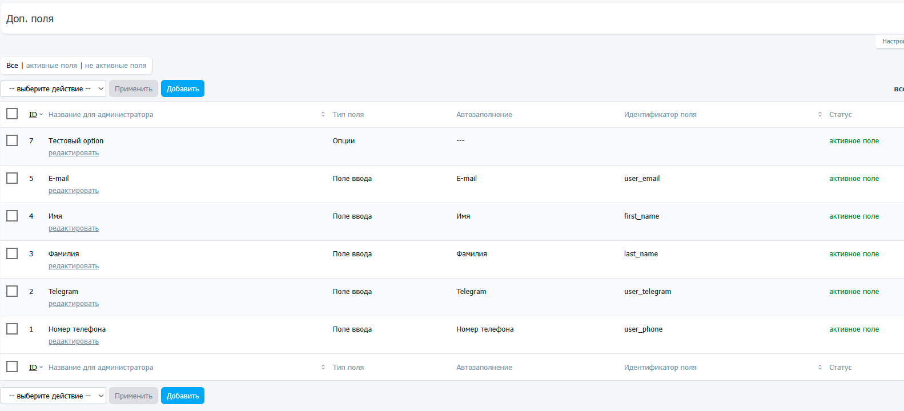The height and width of the screenshot is (411, 904).
Task: Tick the select-all checkbox in the top header
Action: coord(12,114)
